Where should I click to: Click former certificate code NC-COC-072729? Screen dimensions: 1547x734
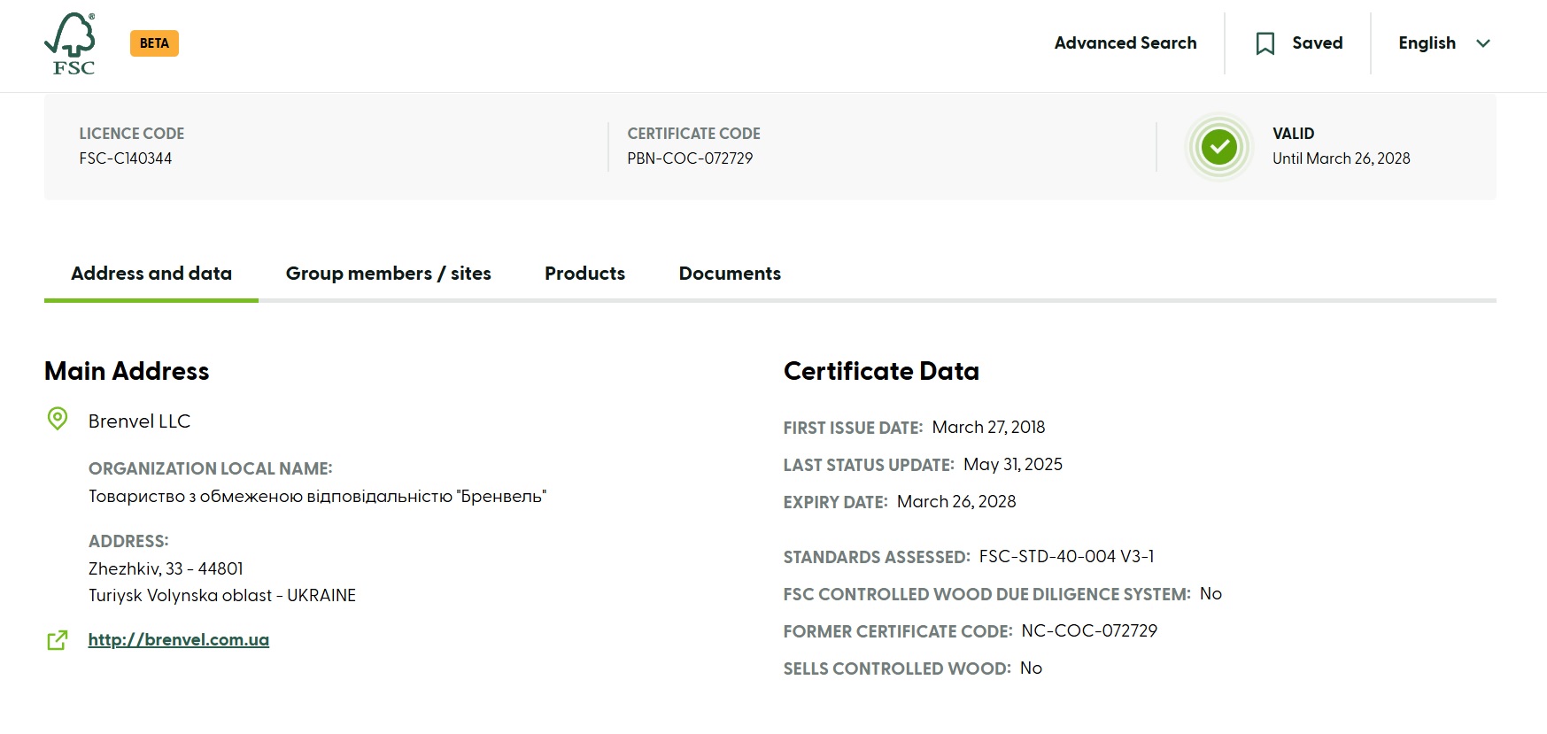pyautogui.click(x=1089, y=631)
